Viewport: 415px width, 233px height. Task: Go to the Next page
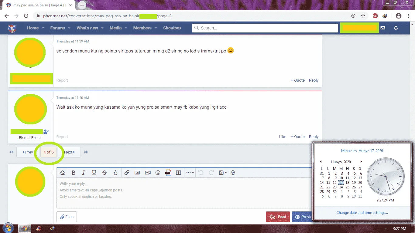pyautogui.click(x=69, y=152)
